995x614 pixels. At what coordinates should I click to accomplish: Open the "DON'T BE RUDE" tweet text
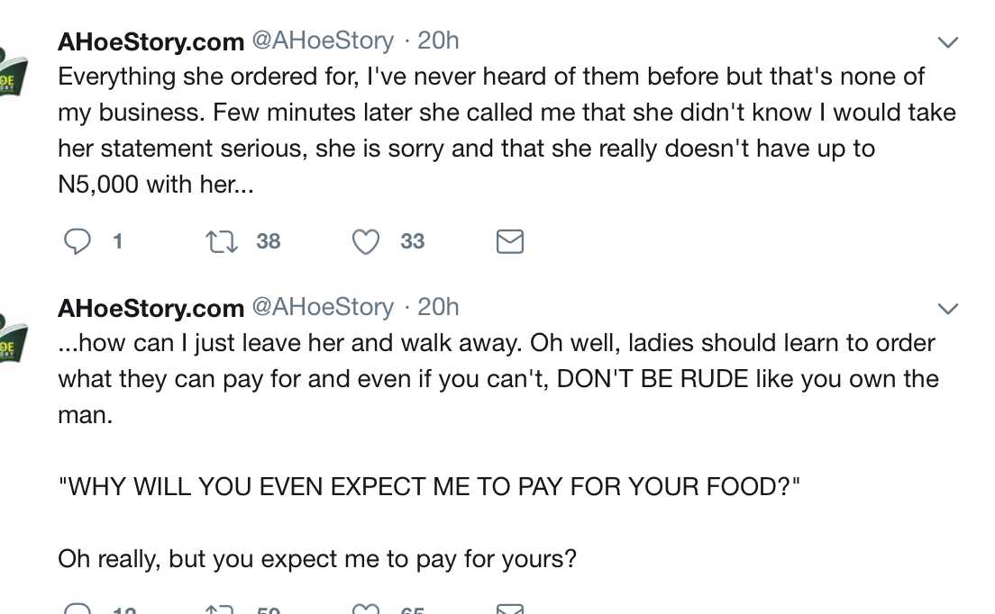[x=497, y=379]
